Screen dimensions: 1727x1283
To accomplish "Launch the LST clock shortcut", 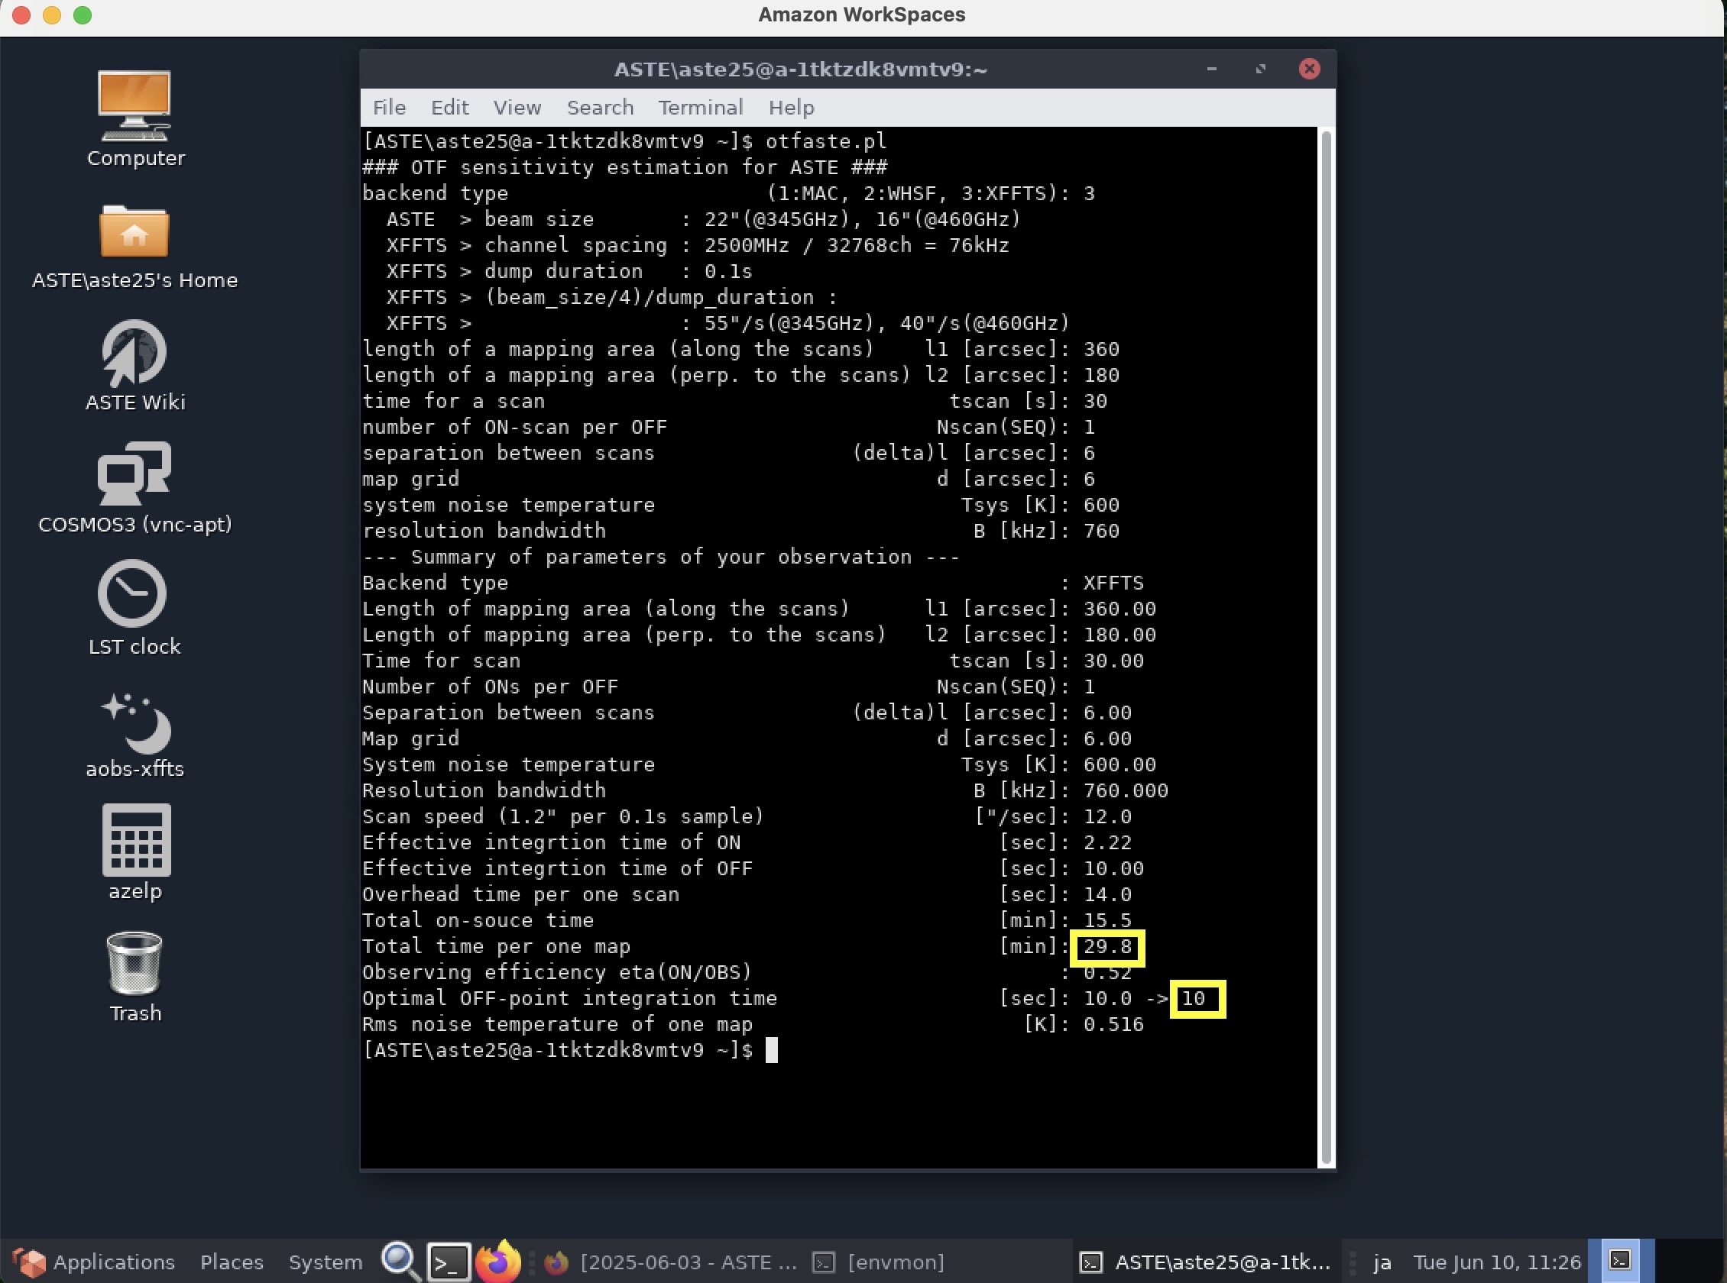I will tap(132, 594).
